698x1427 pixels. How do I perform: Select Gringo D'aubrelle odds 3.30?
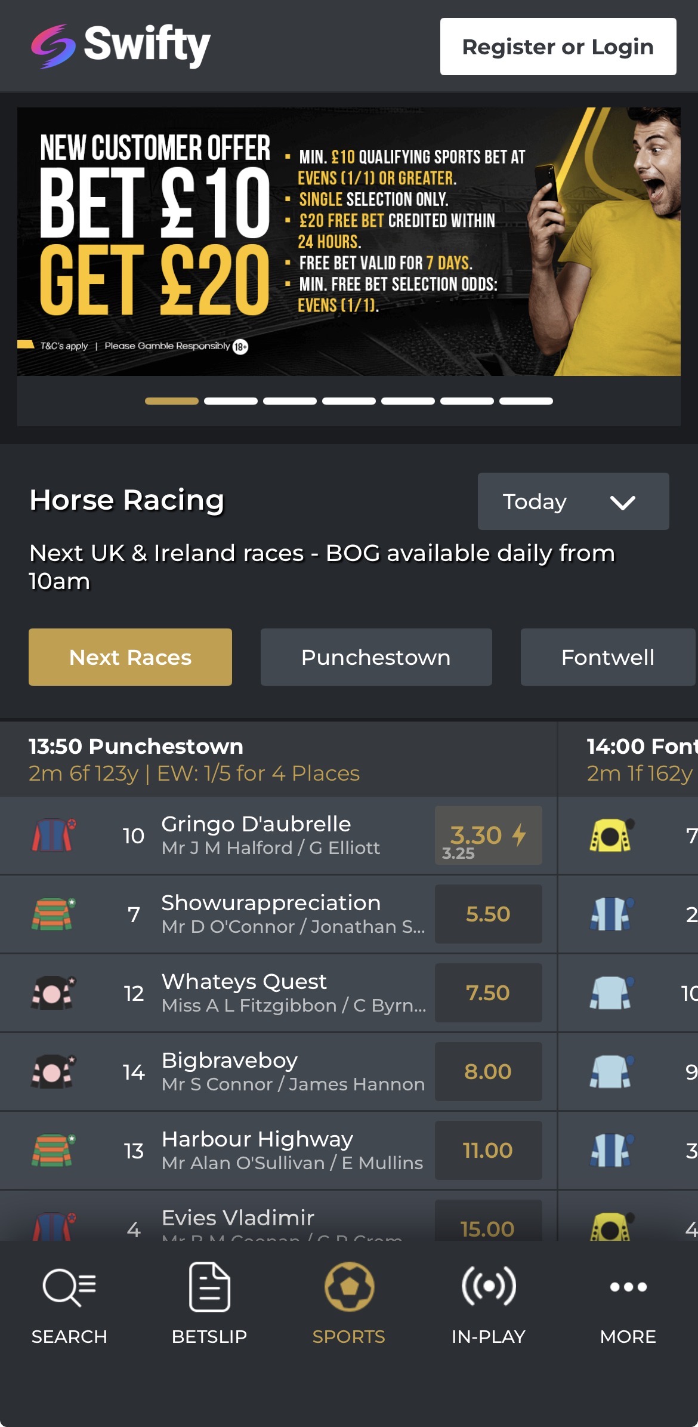click(x=488, y=835)
